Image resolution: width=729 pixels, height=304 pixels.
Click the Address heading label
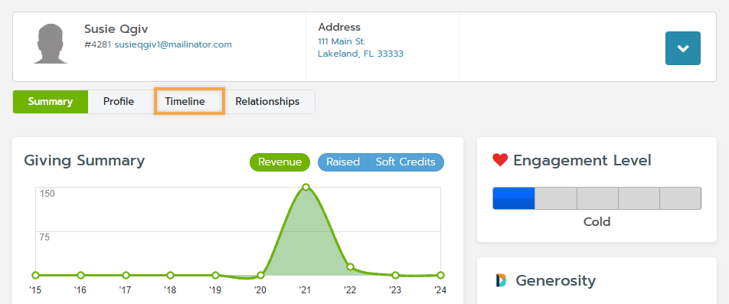[x=339, y=27]
